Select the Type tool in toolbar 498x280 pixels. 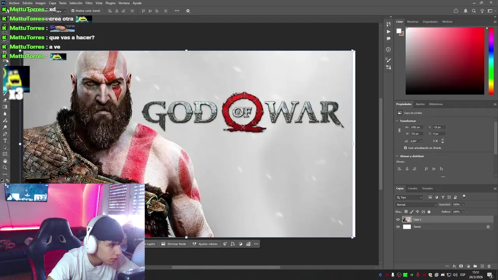tap(5, 141)
